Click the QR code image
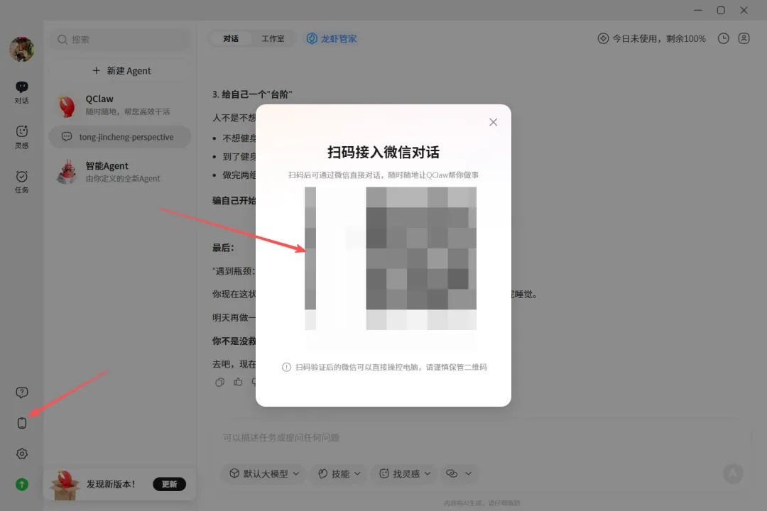Viewport: 767px width, 511px height. click(x=391, y=258)
